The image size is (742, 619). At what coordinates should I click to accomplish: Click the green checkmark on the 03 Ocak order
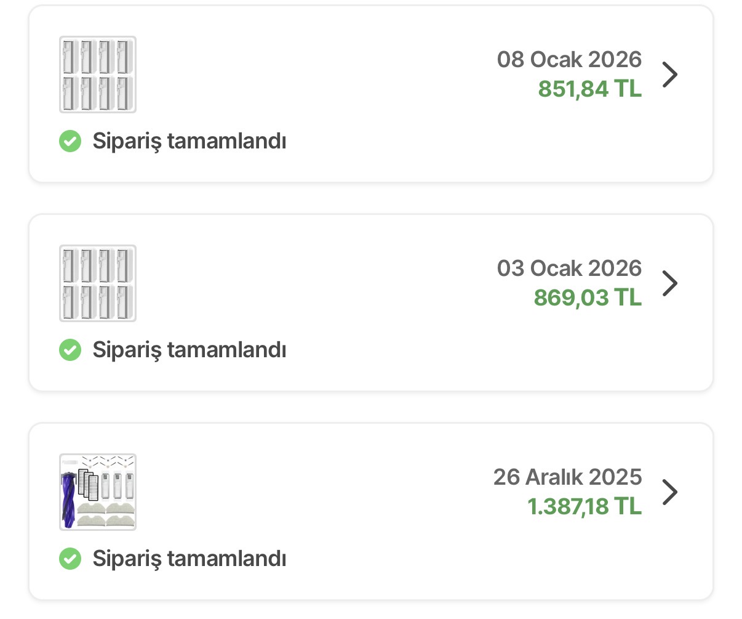pos(70,350)
